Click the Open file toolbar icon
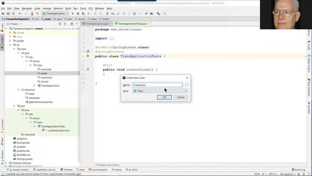This screenshot has width=312, height=176. tap(3, 14)
